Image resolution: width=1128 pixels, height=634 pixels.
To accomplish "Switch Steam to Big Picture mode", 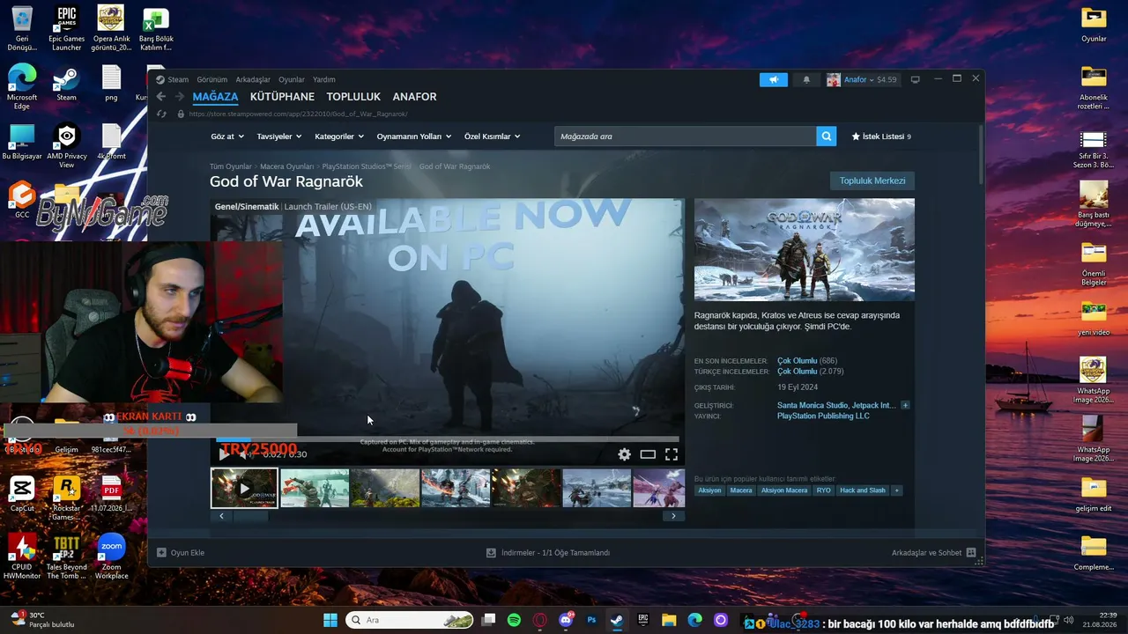I will 915,79.
